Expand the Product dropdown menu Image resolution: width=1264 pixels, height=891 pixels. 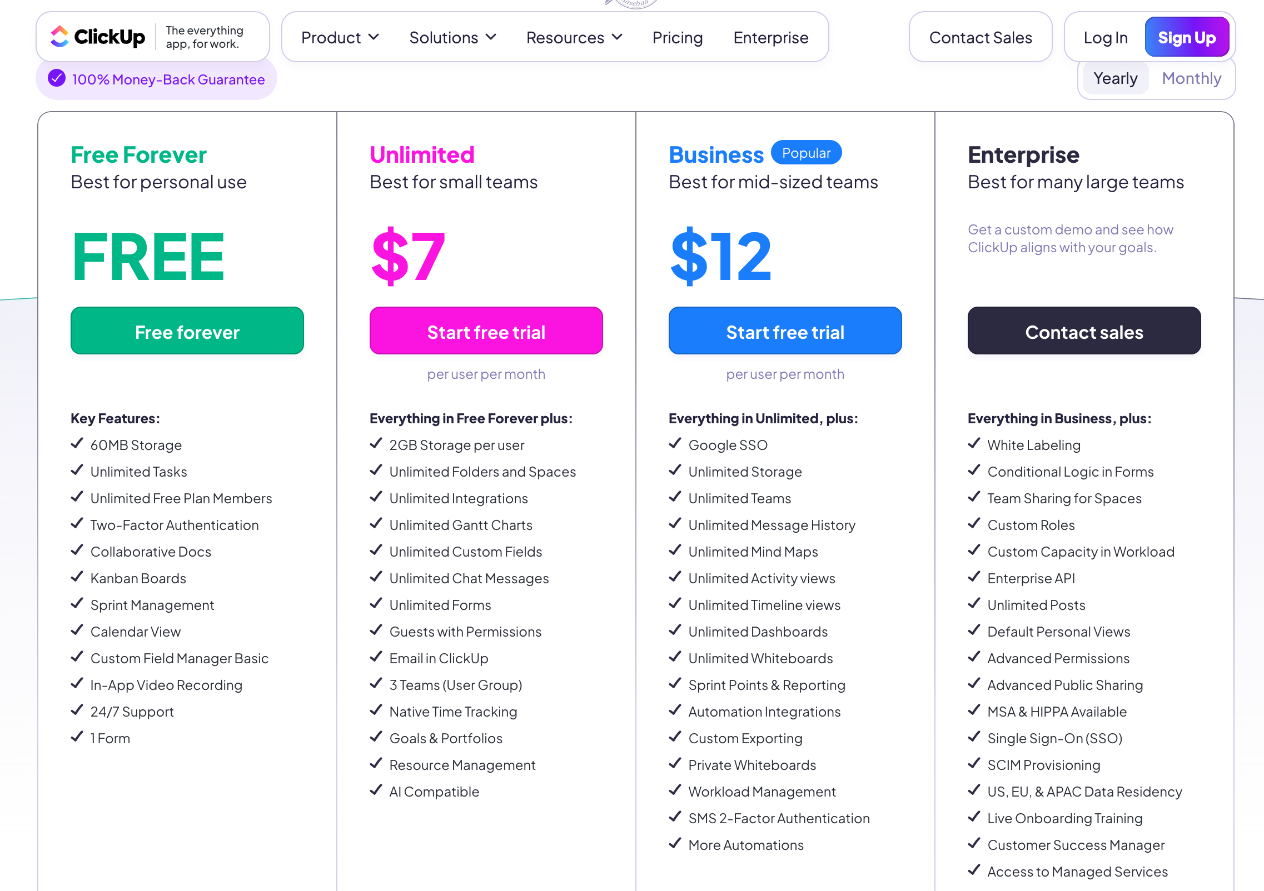pyautogui.click(x=340, y=38)
